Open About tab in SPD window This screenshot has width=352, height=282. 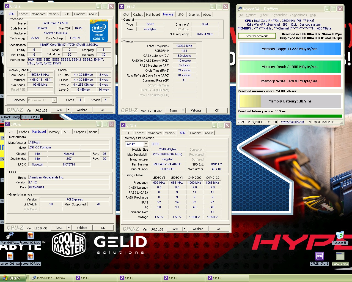coord(209,133)
